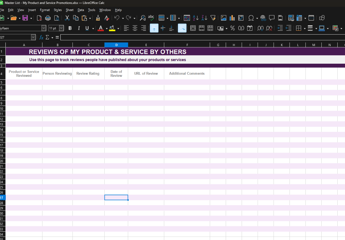Add a decimal place
The height and width of the screenshot is (240, 345).
tap(261, 28)
